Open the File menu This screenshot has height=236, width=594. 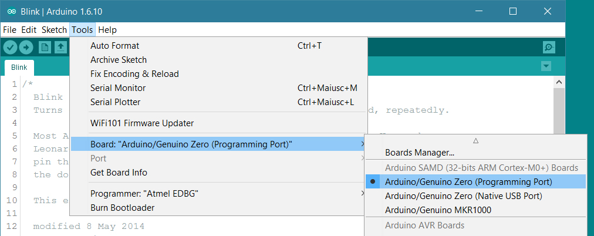[9, 30]
